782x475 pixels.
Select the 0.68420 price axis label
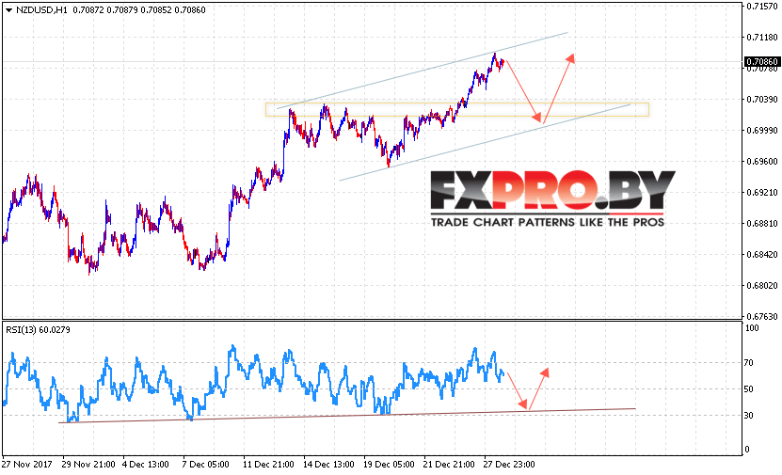coord(762,255)
